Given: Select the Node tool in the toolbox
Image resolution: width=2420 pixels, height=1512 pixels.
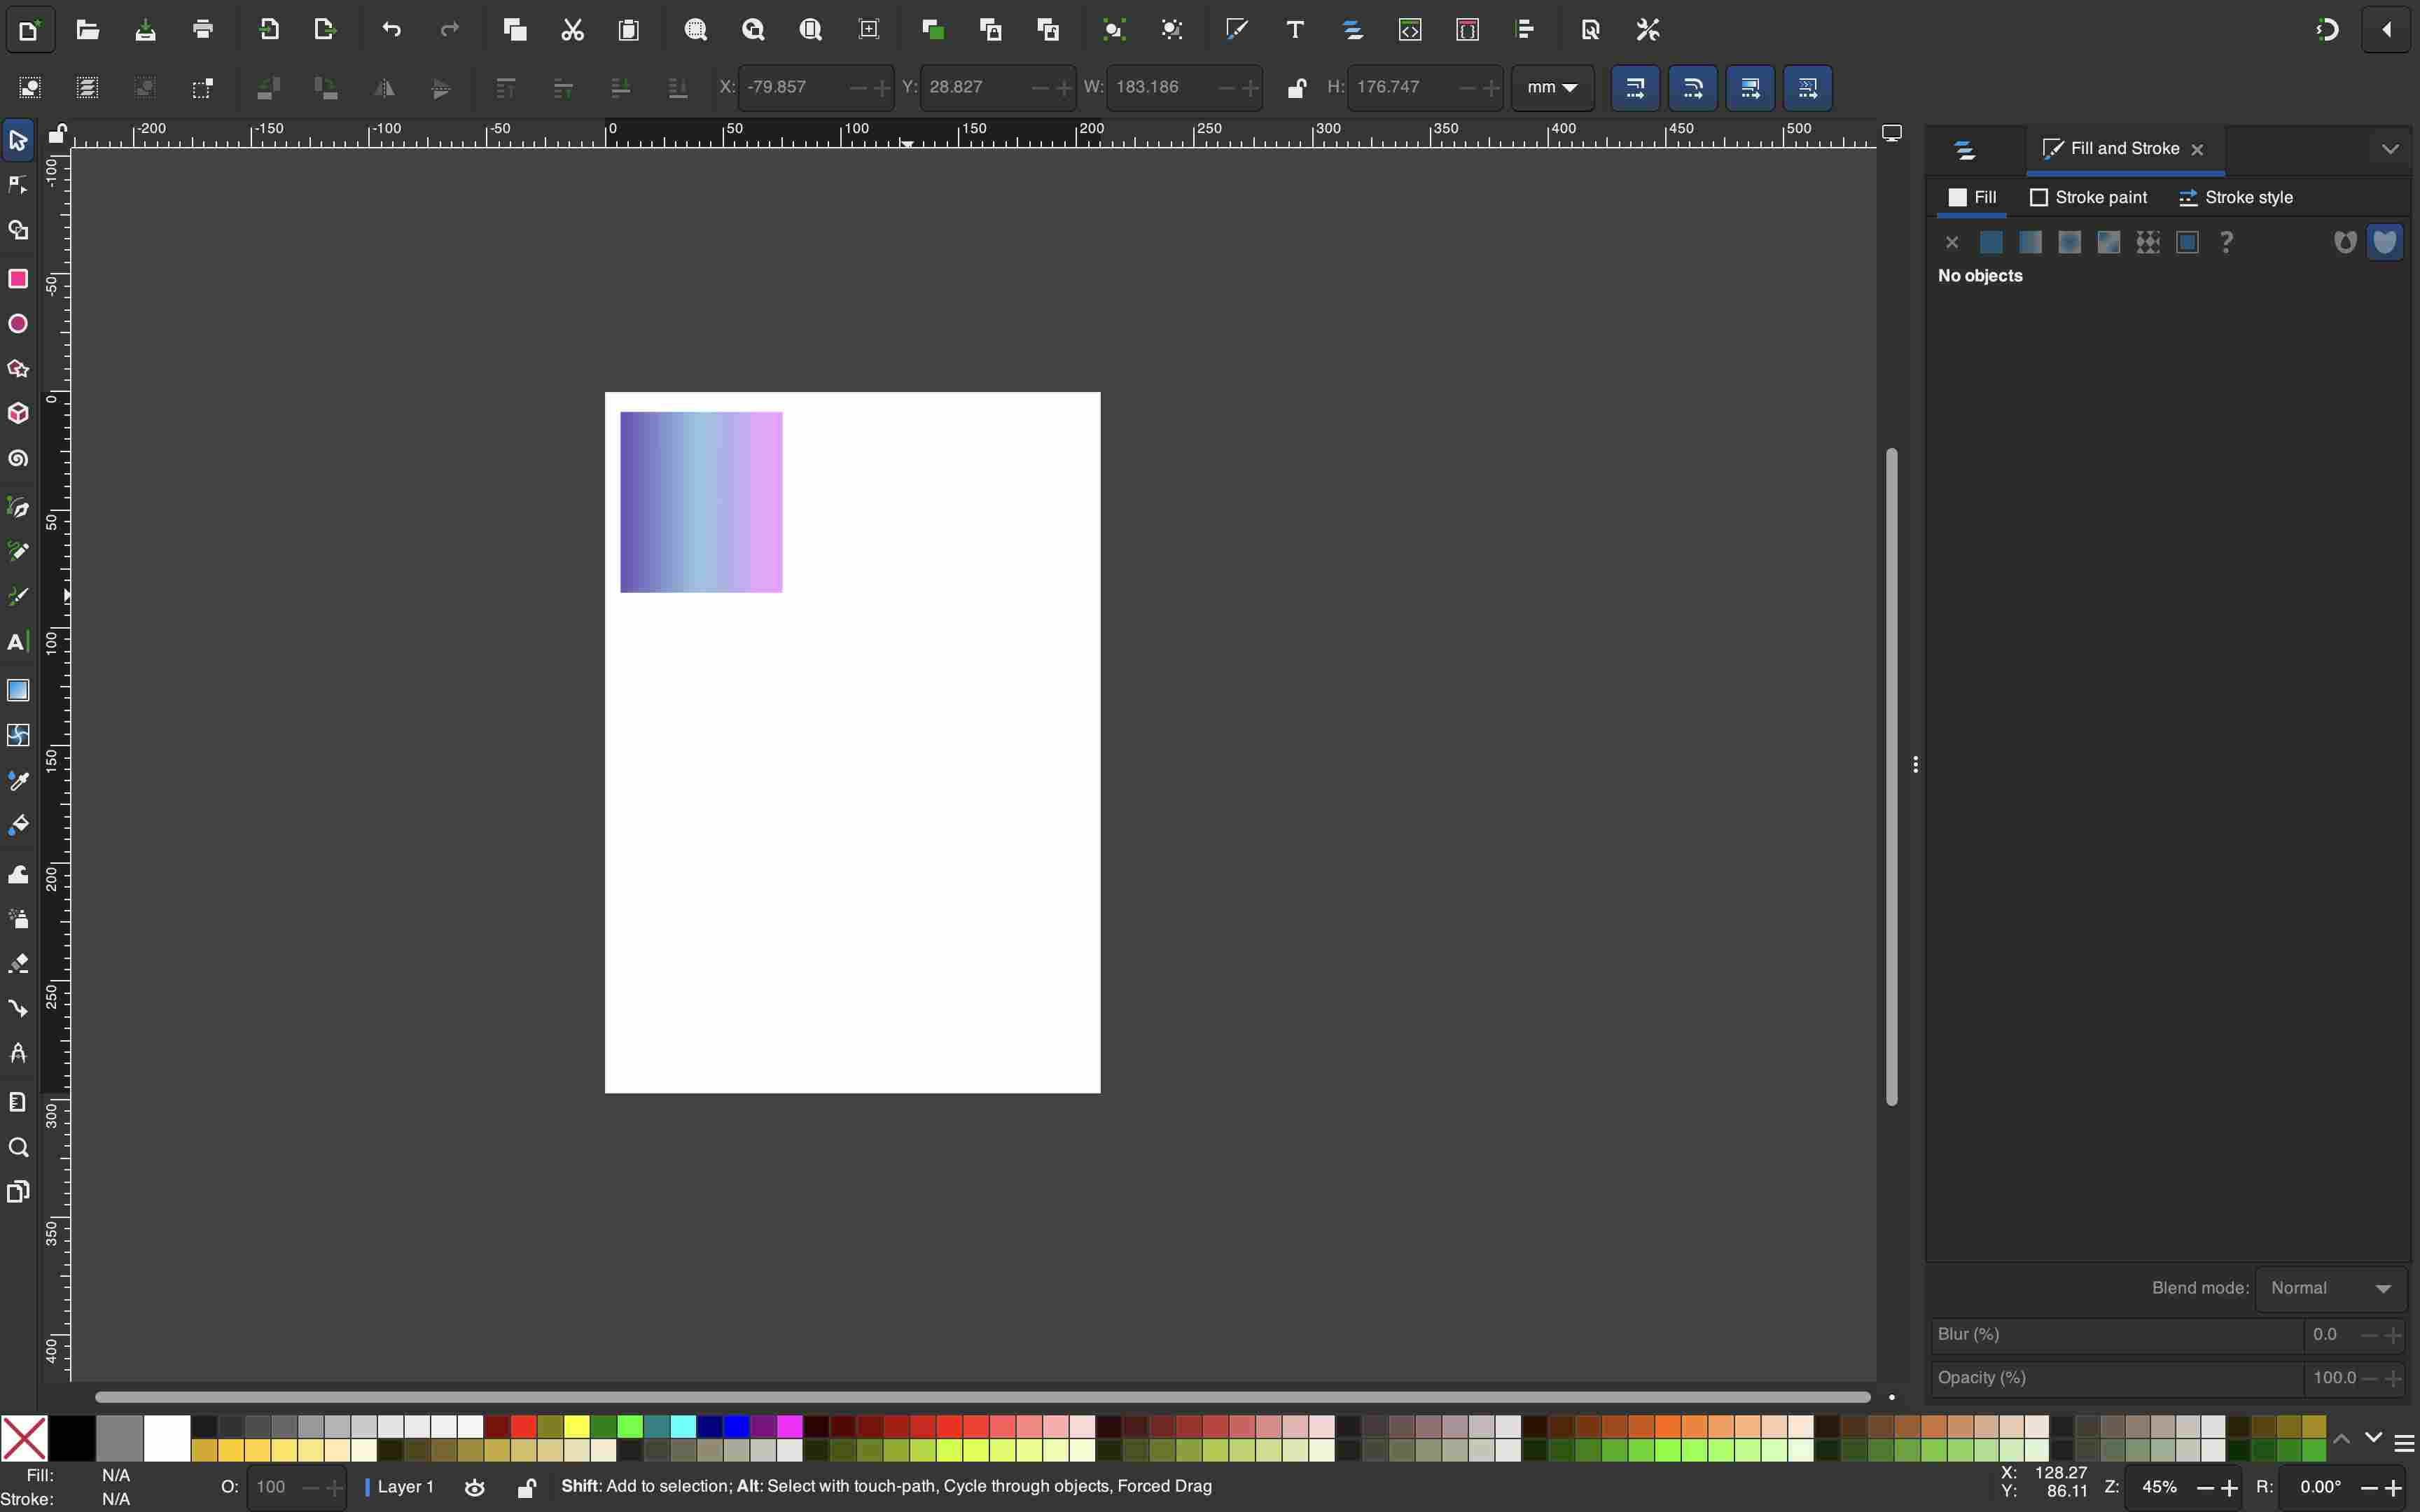Looking at the screenshot, I should pos(18,185).
